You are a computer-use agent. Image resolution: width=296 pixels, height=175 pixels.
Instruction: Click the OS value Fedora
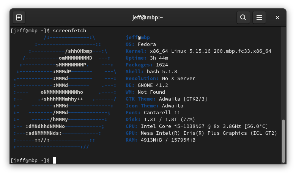[147, 44]
